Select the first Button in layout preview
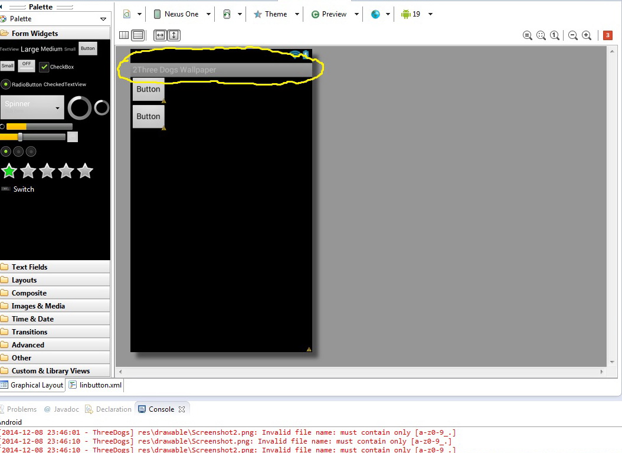This screenshot has width=622, height=453. point(148,89)
